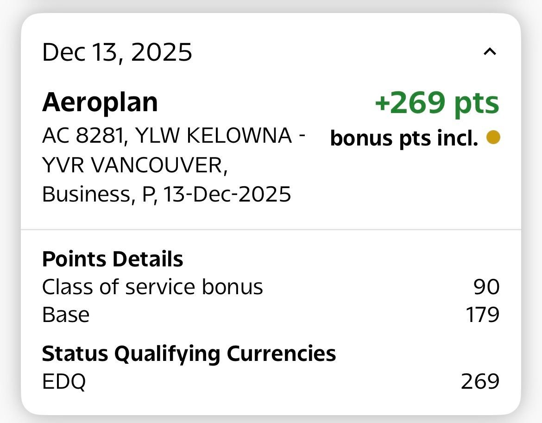The height and width of the screenshot is (423, 542).
Task: Click the Class of service bonus row
Action: click(x=152, y=286)
